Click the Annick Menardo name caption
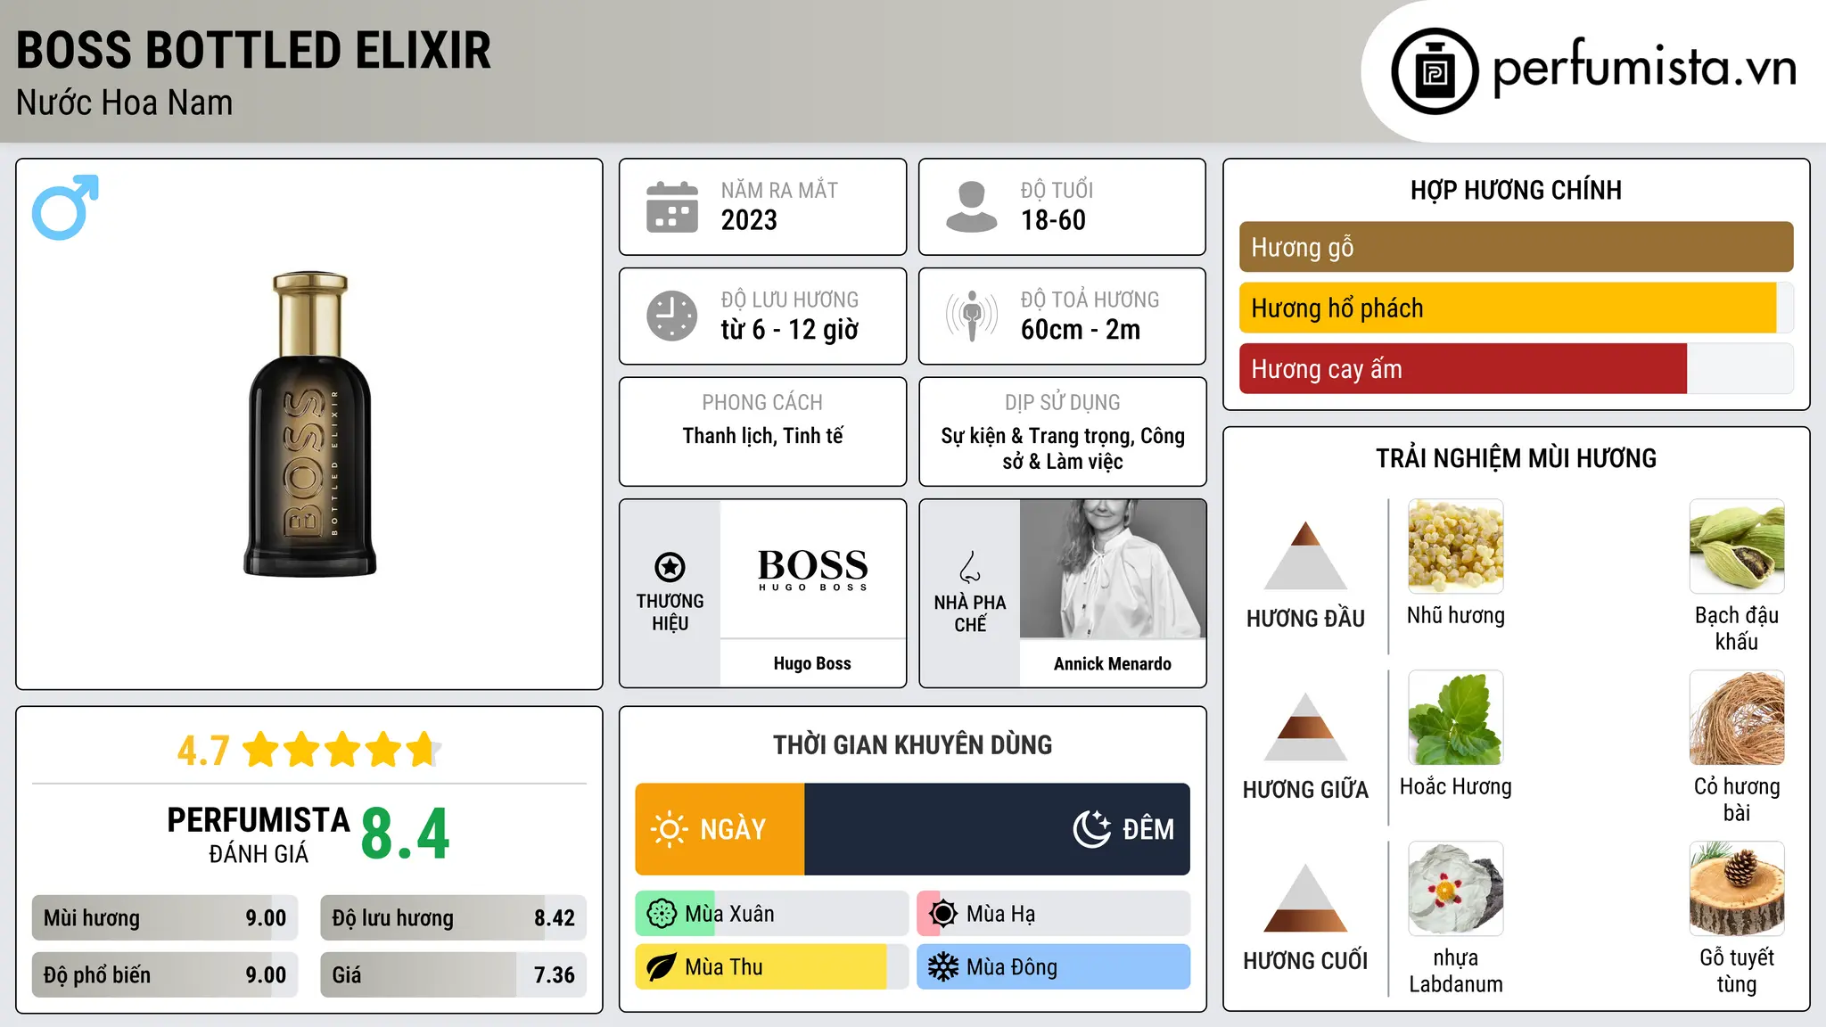Viewport: 1826px width, 1027px height. point(1113,663)
